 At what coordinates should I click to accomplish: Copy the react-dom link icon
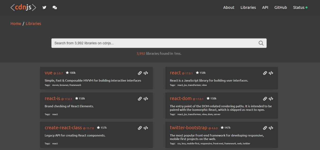pos(265,99)
